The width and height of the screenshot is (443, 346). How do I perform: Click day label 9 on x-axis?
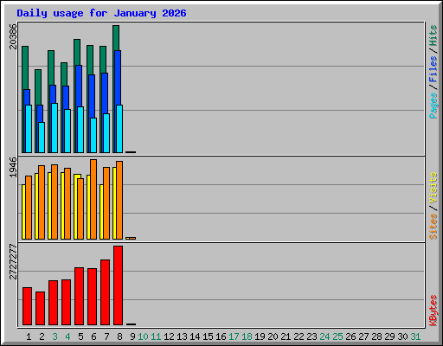point(132,336)
